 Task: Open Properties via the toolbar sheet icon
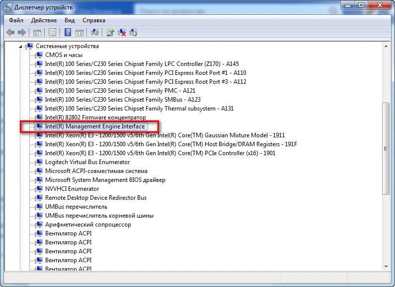point(52,32)
